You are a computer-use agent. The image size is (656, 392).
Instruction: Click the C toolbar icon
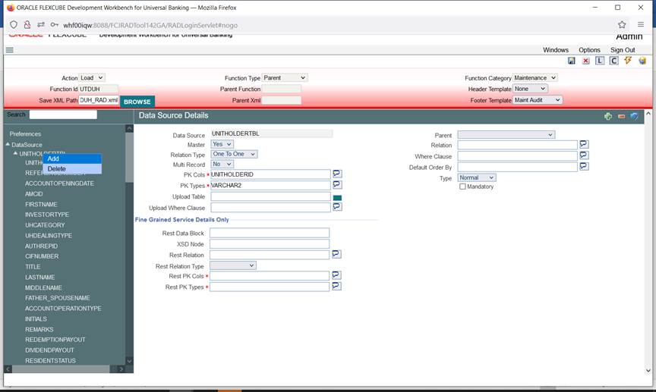pyautogui.click(x=613, y=61)
